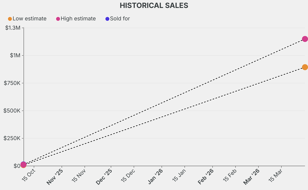The height and width of the screenshot is (190, 308).
Task: Click the blue Sold for legend dot
Action: click(107, 19)
